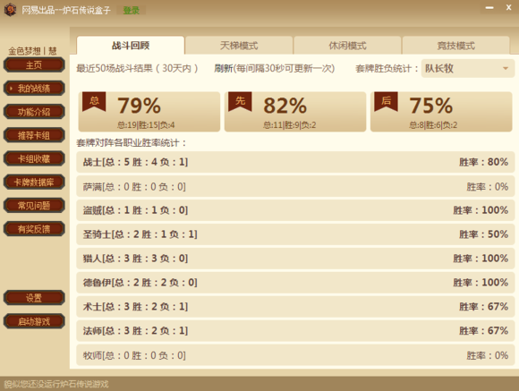519x391 pixels.
Task: Open 设置 settings
Action: click(x=34, y=298)
